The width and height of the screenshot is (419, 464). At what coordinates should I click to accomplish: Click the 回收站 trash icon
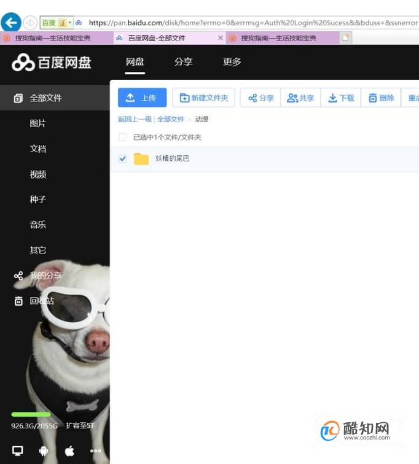[x=18, y=301]
